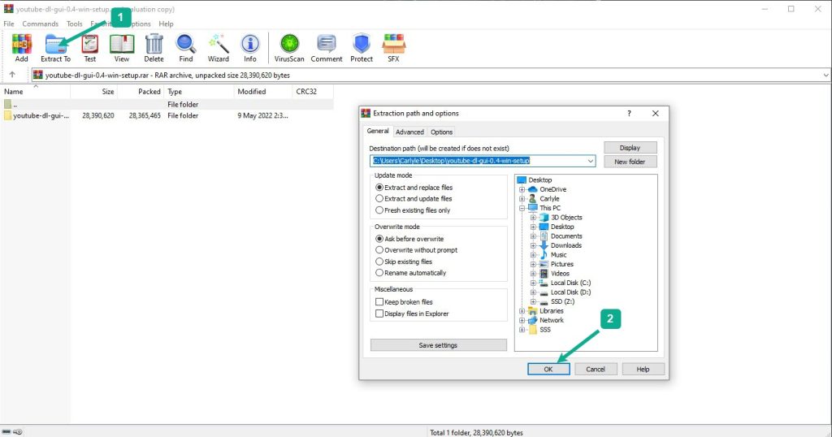Viewport: 832px width, 437px height.
Task: Add a Comment to the archive
Action: point(327,48)
